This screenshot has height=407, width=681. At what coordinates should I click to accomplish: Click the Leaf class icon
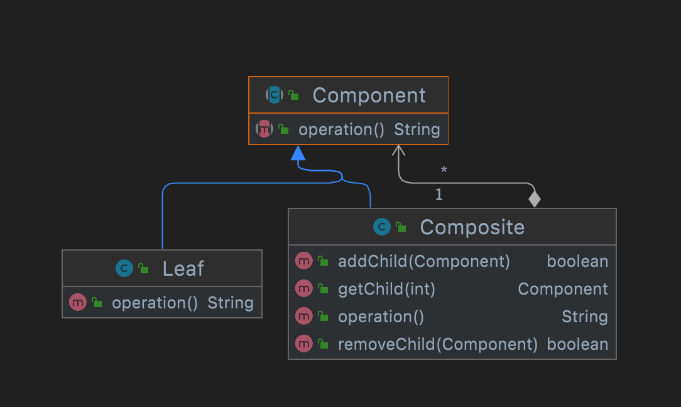pos(124,268)
